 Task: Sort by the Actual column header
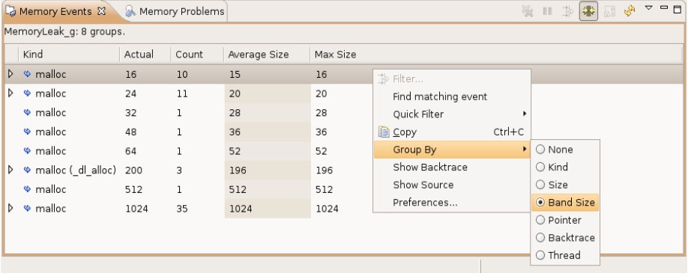click(145, 55)
